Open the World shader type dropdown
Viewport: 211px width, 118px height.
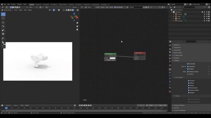coord(90,7)
